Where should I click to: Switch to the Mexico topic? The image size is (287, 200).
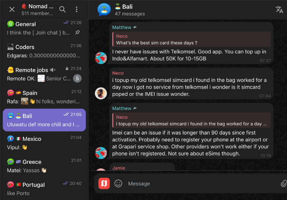point(39,143)
